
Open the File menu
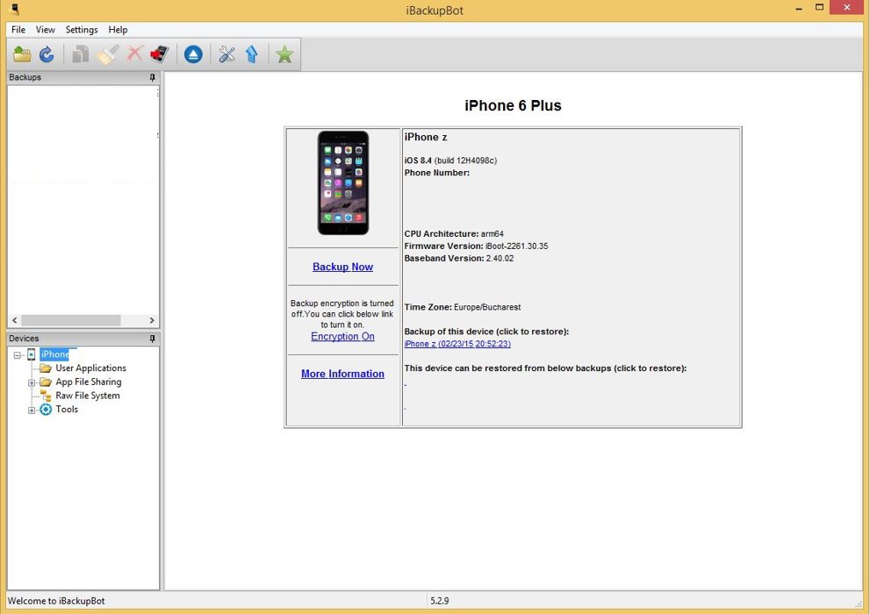coord(18,29)
